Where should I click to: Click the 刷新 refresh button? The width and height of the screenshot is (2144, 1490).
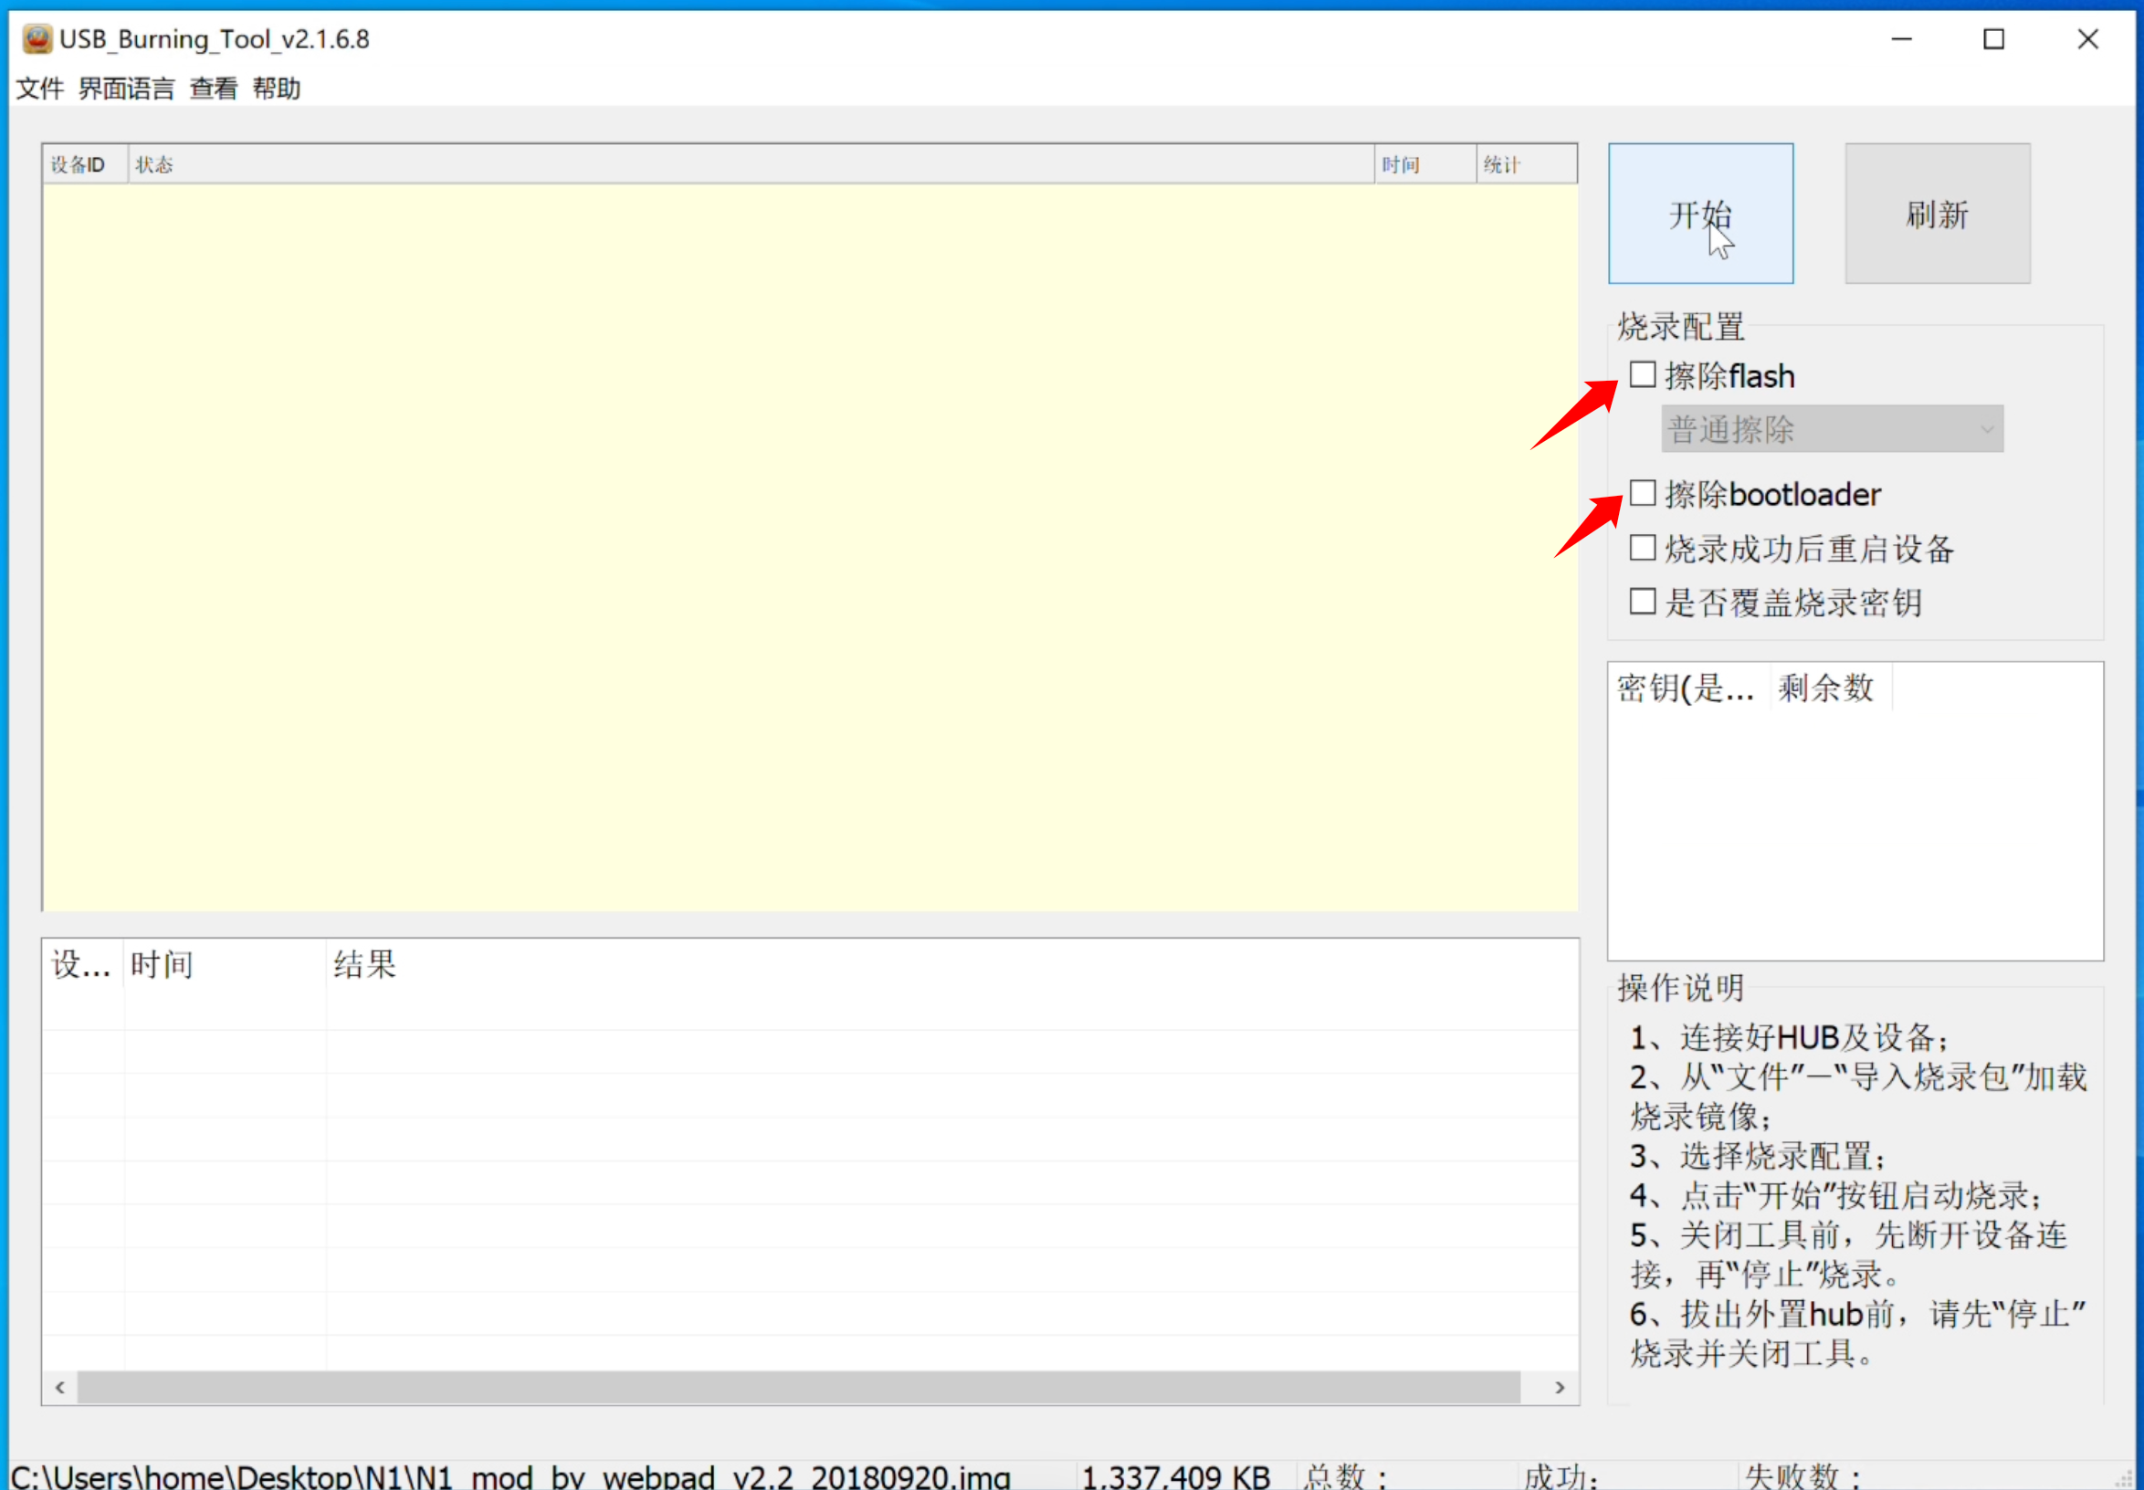click(1937, 214)
